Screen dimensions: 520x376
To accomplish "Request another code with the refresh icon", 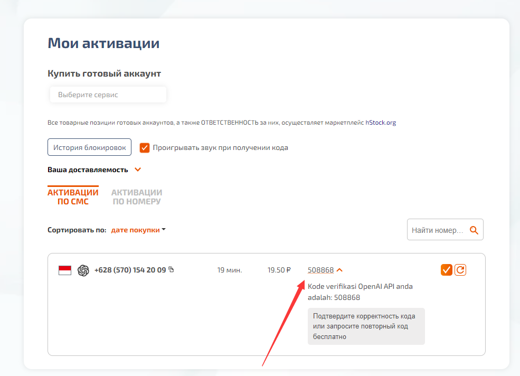I will [x=460, y=270].
